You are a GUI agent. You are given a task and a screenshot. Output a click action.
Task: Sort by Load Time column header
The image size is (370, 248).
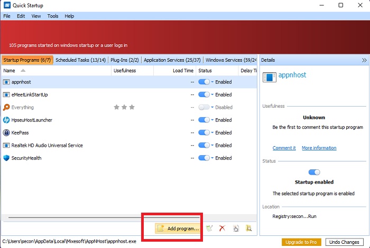[174, 71]
